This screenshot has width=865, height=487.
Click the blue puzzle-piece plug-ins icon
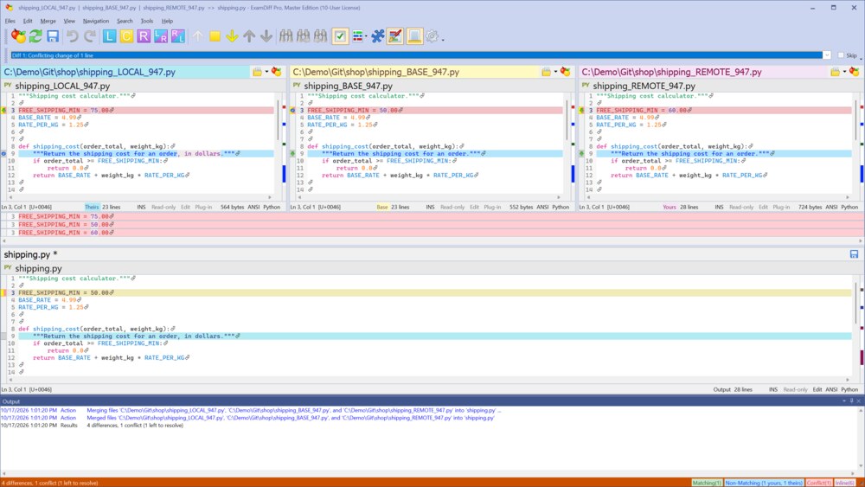click(377, 36)
